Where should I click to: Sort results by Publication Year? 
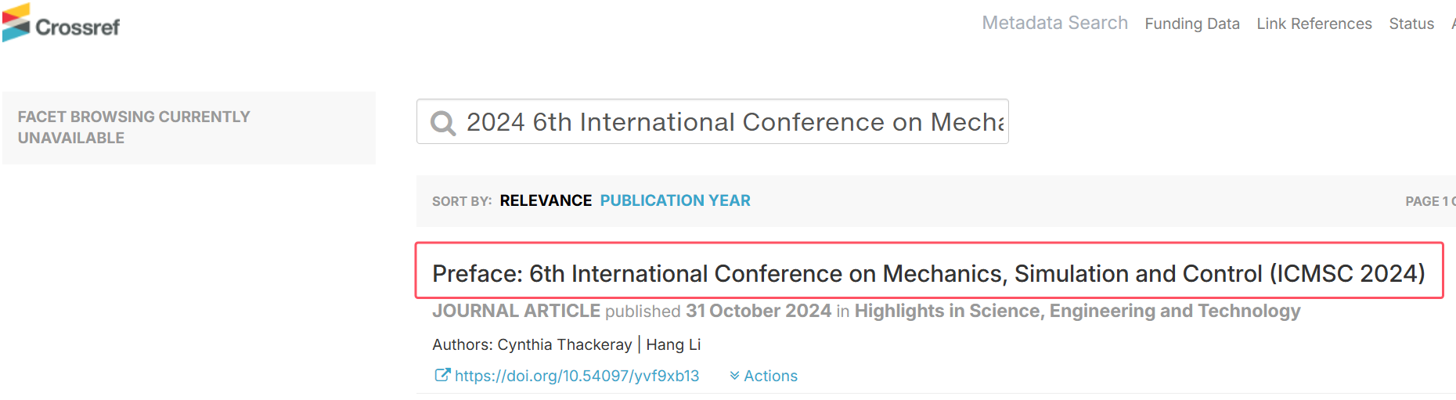[x=675, y=201]
